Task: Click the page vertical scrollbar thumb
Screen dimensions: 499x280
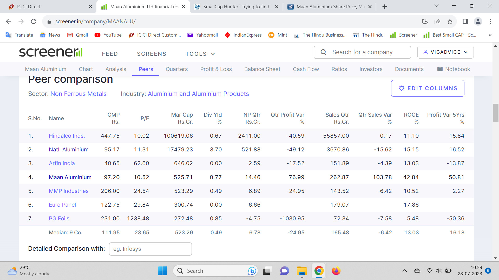Action: pyautogui.click(x=496, y=113)
